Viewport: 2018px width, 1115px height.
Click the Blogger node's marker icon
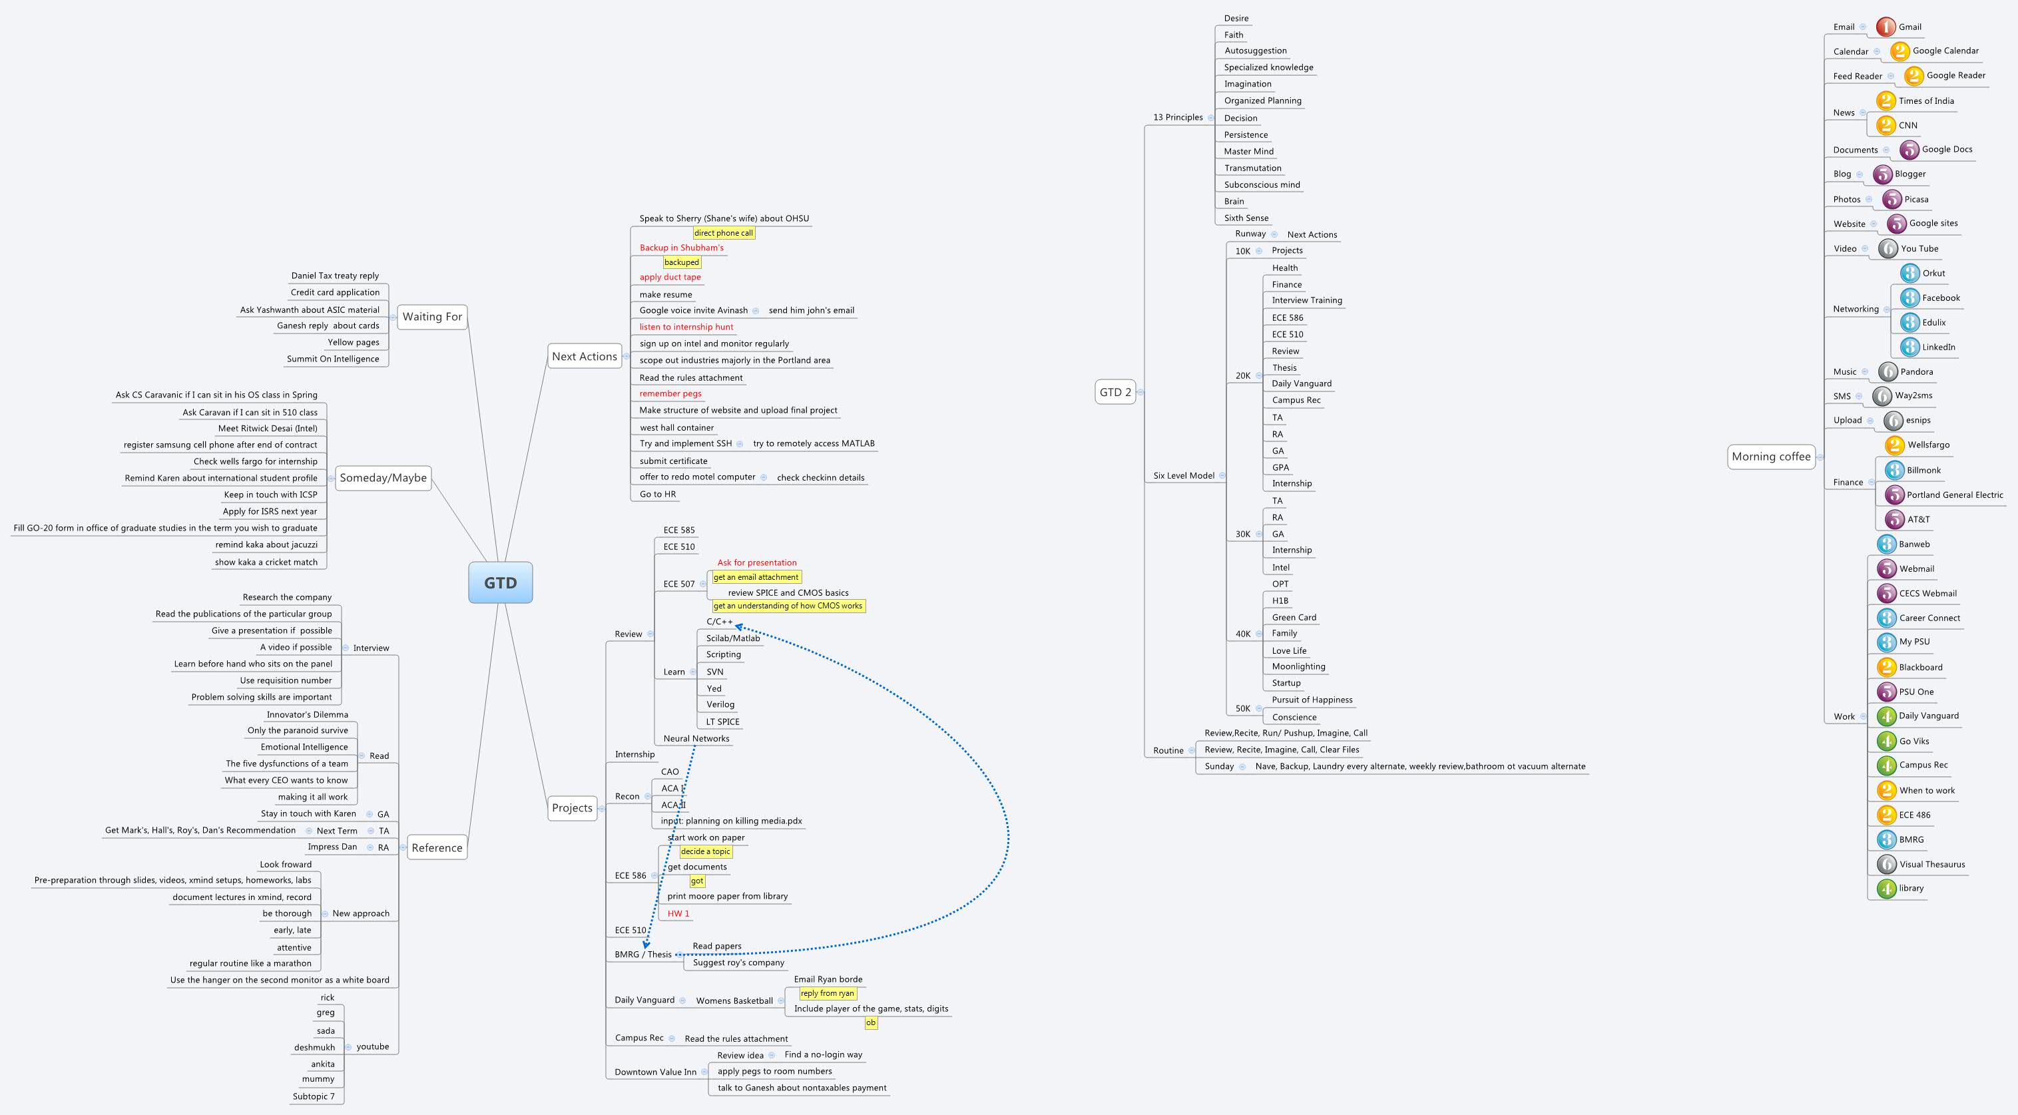click(1884, 174)
